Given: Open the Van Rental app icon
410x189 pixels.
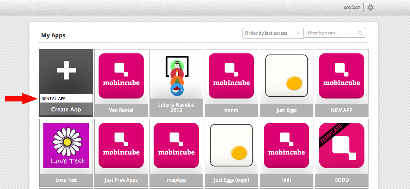Looking at the screenshot, I should click(x=121, y=76).
